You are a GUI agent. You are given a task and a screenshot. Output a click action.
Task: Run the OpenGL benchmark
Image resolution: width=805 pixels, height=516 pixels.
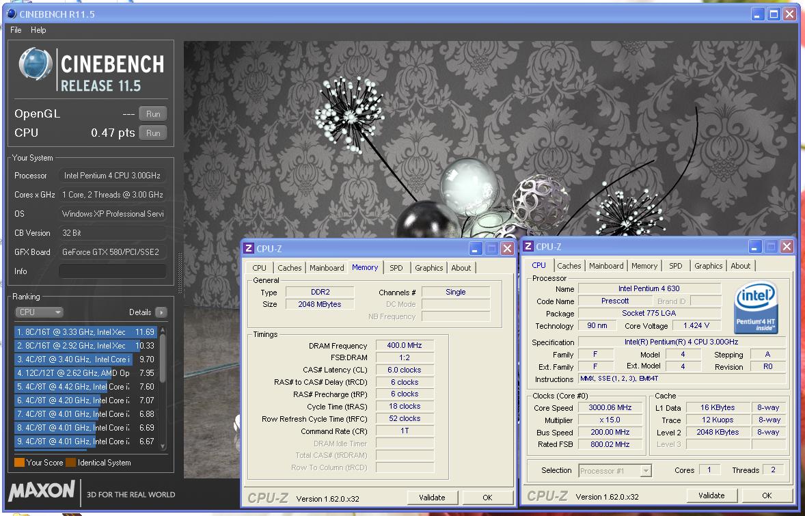click(x=153, y=113)
